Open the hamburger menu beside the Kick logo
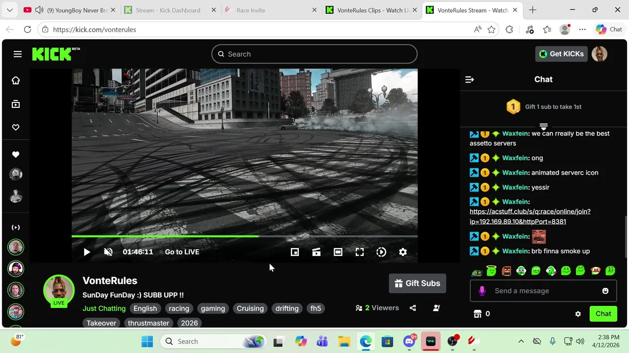The height and width of the screenshot is (353, 629). (x=18, y=54)
